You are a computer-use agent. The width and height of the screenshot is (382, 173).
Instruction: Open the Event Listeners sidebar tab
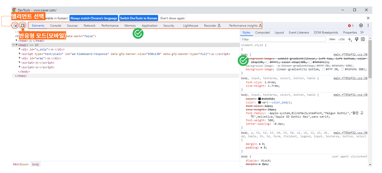(x=299, y=32)
